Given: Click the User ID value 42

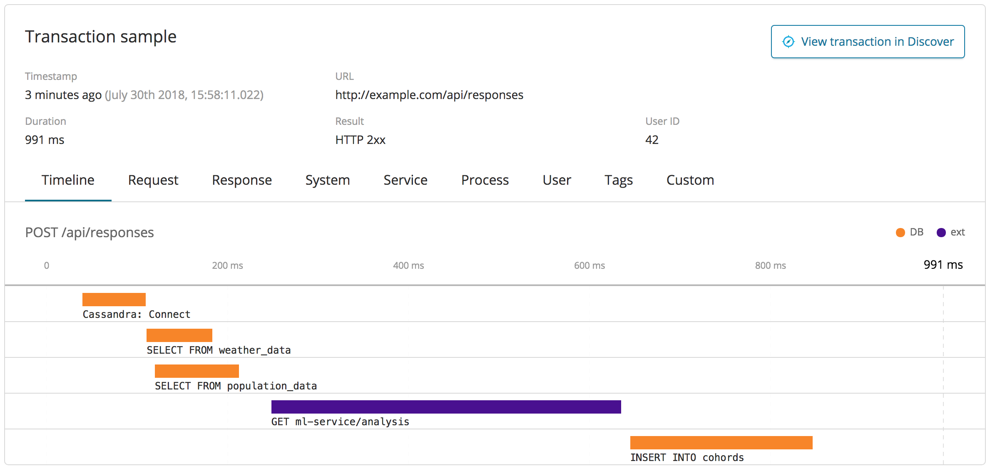Looking at the screenshot, I should (x=652, y=140).
